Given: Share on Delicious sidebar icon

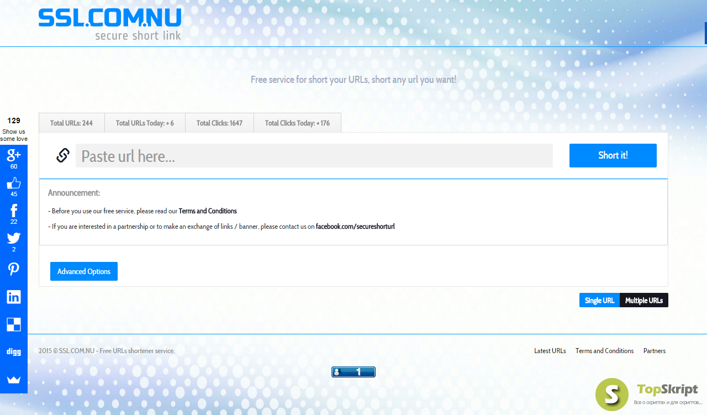Looking at the screenshot, I should pyautogui.click(x=14, y=324).
